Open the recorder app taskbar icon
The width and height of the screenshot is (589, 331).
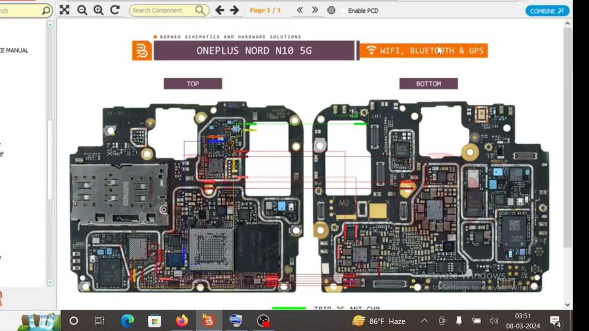[x=264, y=321]
